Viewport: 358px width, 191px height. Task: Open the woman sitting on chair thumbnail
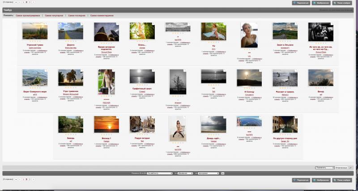coord(178,129)
